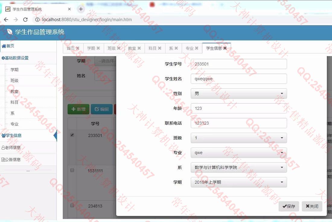This screenshot has width=332, height=222.
Task: Open 班级 in the sidebar tree
Action: (14, 81)
